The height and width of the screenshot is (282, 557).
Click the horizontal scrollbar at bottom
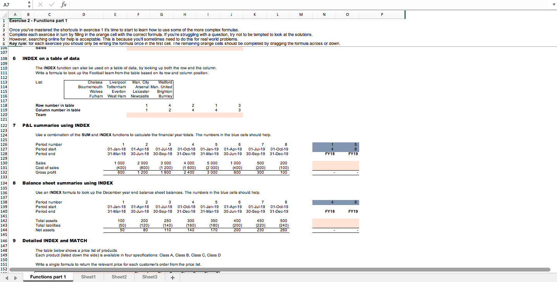(279, 270)
